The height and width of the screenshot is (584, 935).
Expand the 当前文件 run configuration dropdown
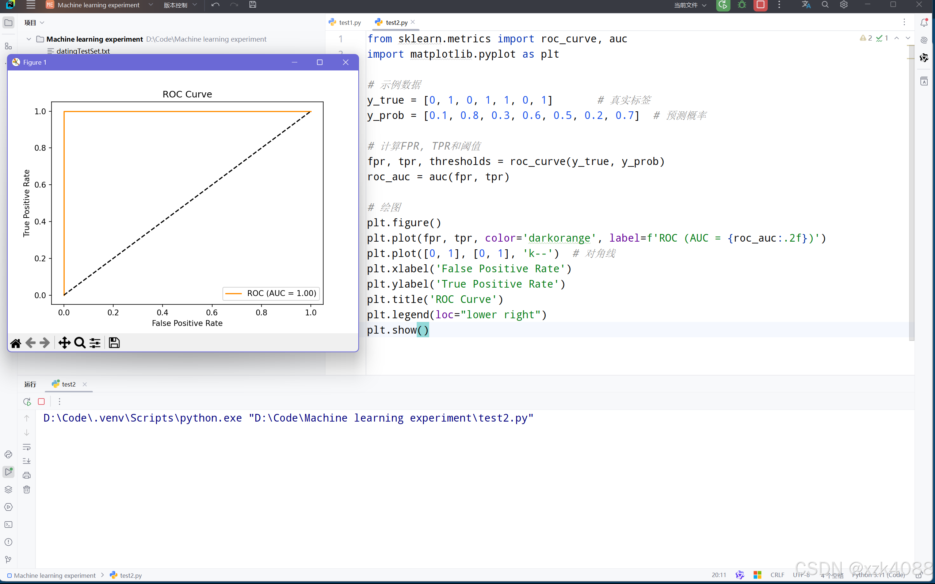(x=690, y=5)
